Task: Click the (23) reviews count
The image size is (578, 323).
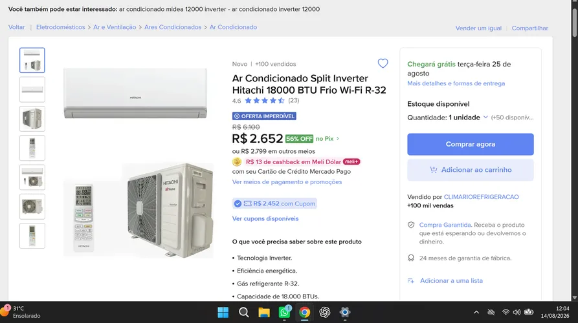Action: (x=294, y=100)
